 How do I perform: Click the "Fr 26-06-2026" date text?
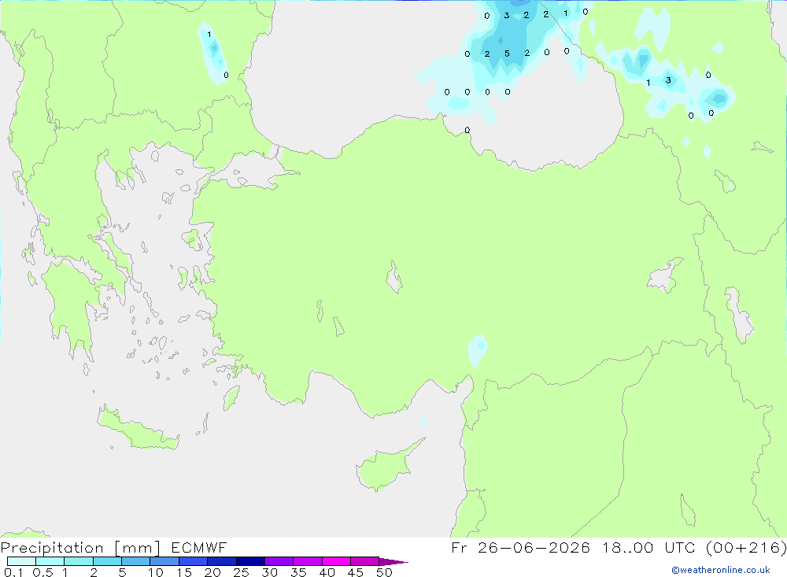point(520,548)
